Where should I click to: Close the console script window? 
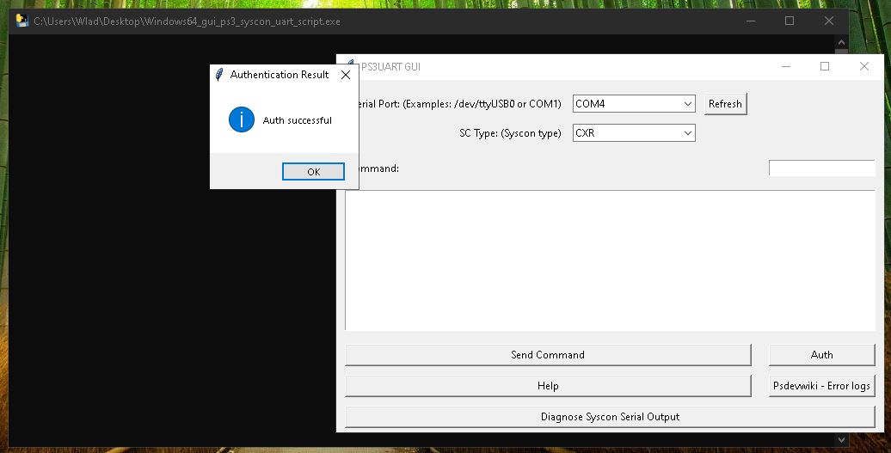click(828, 21)
